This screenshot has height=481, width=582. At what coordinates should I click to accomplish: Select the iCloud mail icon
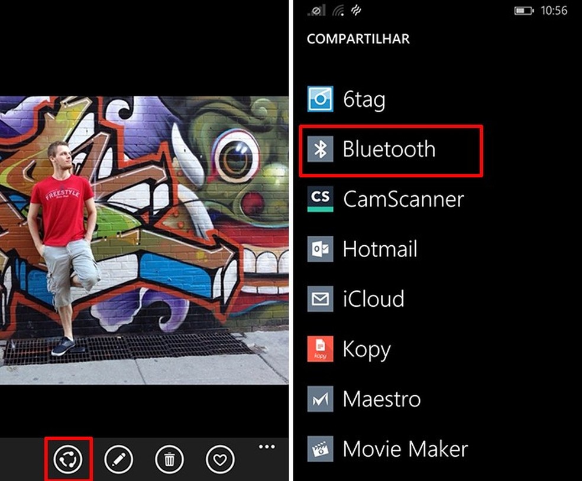[x=320, y=300]
